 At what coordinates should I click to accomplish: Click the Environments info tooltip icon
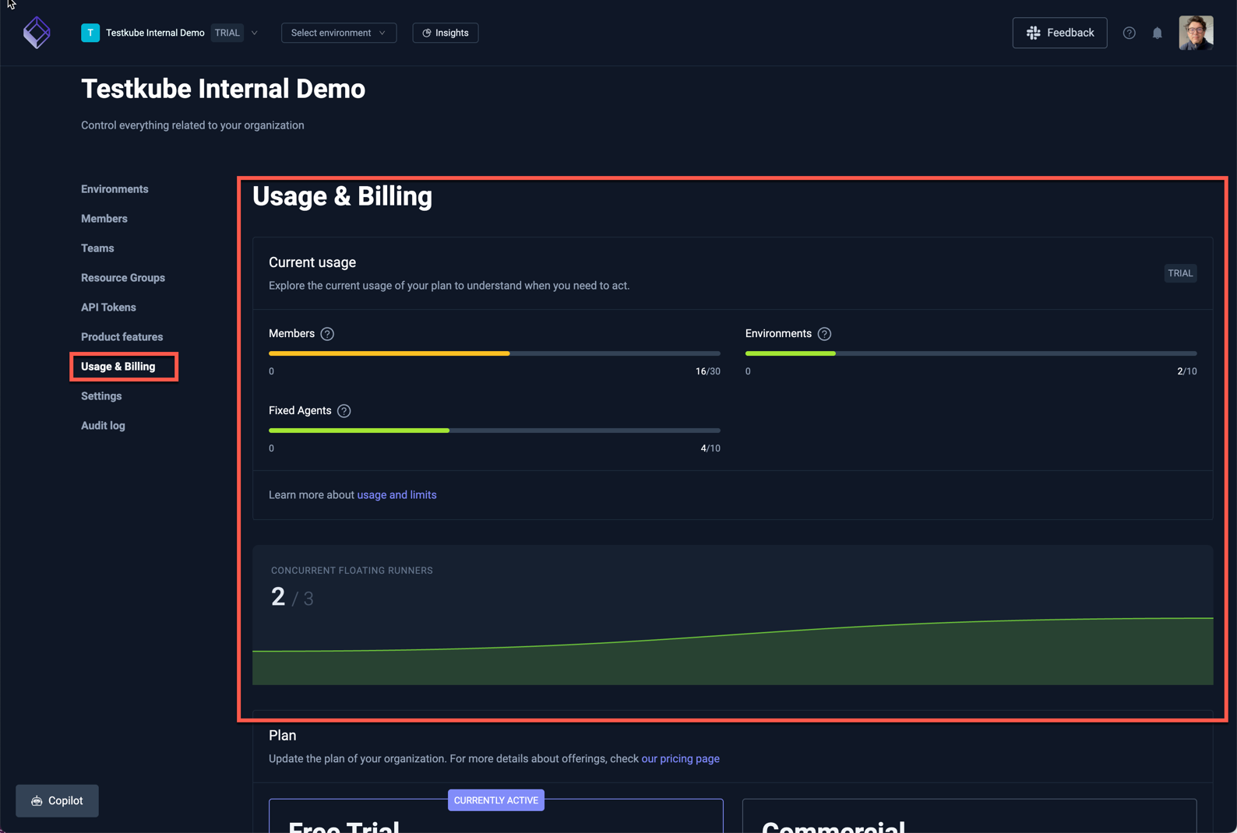824,334
